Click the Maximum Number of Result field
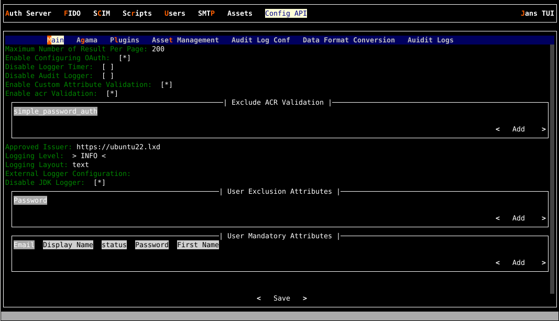This screenshot has width=559, height=321. [x=158, y=49]
